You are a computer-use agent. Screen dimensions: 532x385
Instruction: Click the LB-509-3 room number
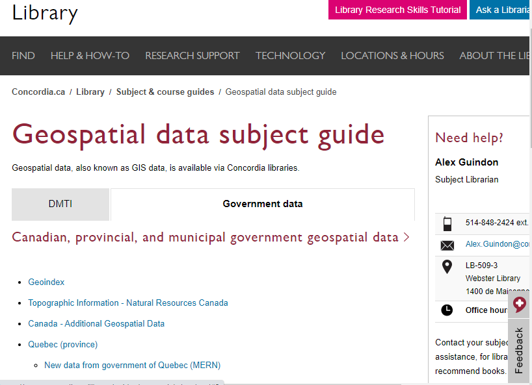pyautogui.click(x=481, y=265)
